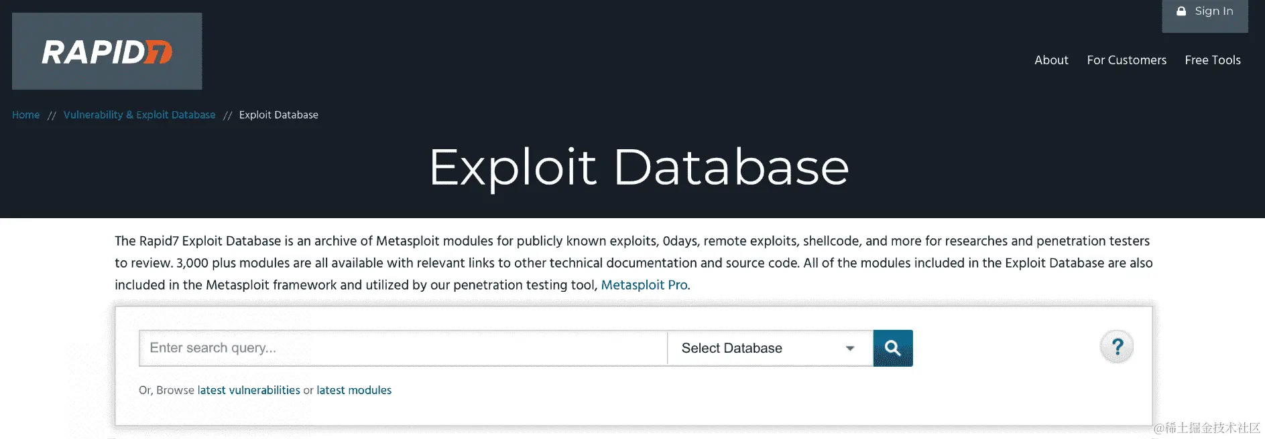Image resolution: width=1265 pixels, height=439 pixels.
Task: Open help via the question mark icon
Action: point(1117,347)
